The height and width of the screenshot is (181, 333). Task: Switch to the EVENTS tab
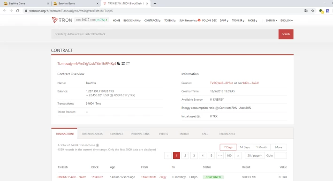pyautogui.click(x=164, y=134)
